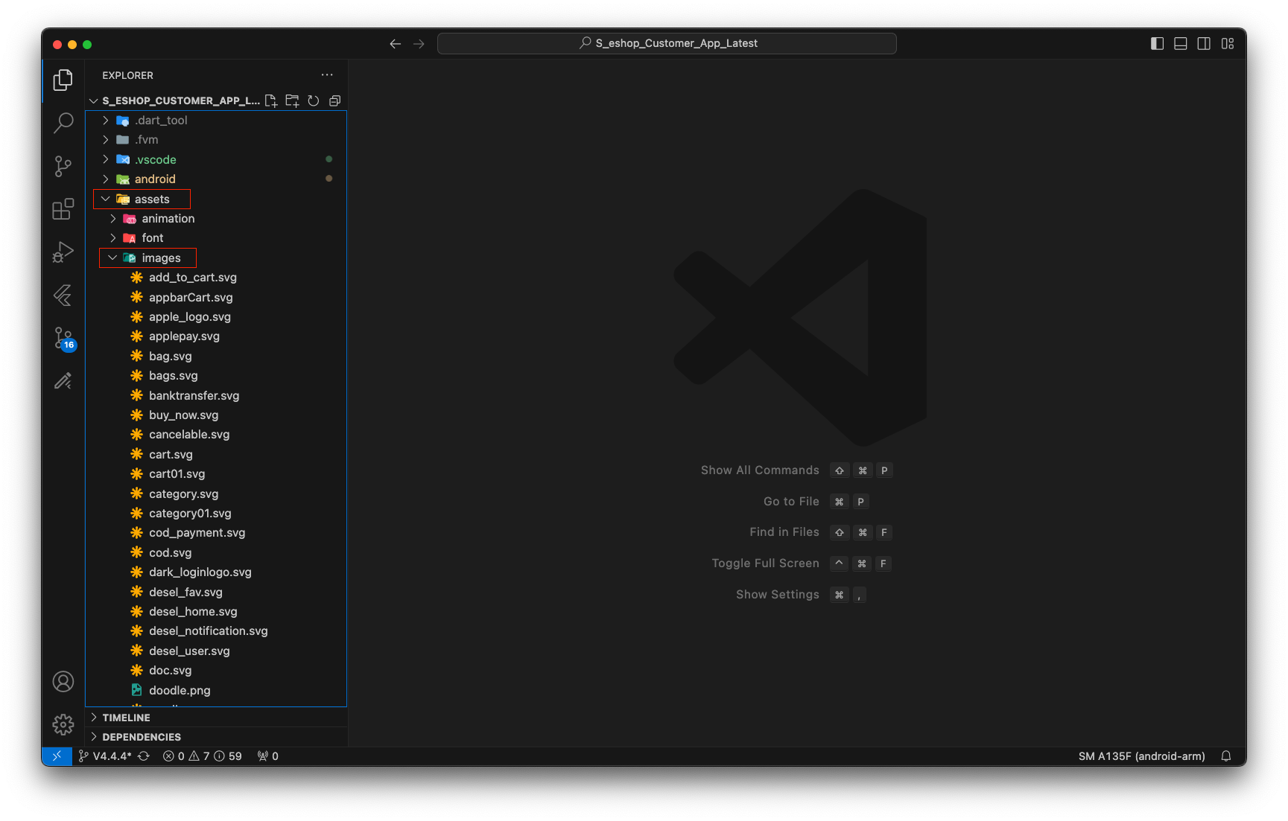Refresh the Explorer file tree
This screenshot has width=1288, height=821.
tap(314, 100)
